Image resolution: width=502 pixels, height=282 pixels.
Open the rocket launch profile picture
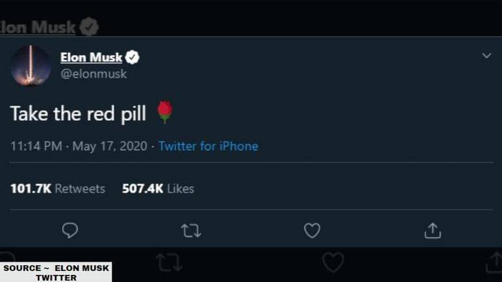click(31, 65)
